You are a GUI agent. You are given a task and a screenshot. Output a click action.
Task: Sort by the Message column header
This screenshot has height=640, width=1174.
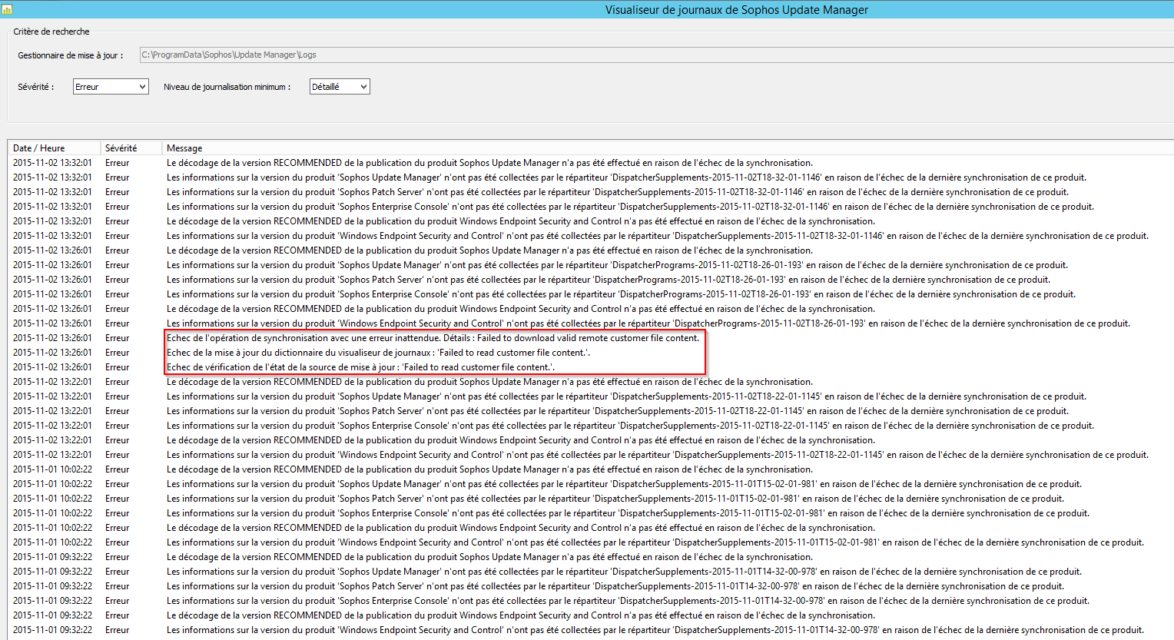(668, 148)
